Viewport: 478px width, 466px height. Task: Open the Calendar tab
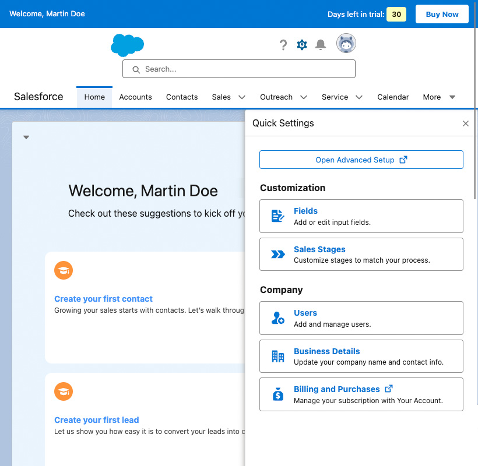pos(393,97)
